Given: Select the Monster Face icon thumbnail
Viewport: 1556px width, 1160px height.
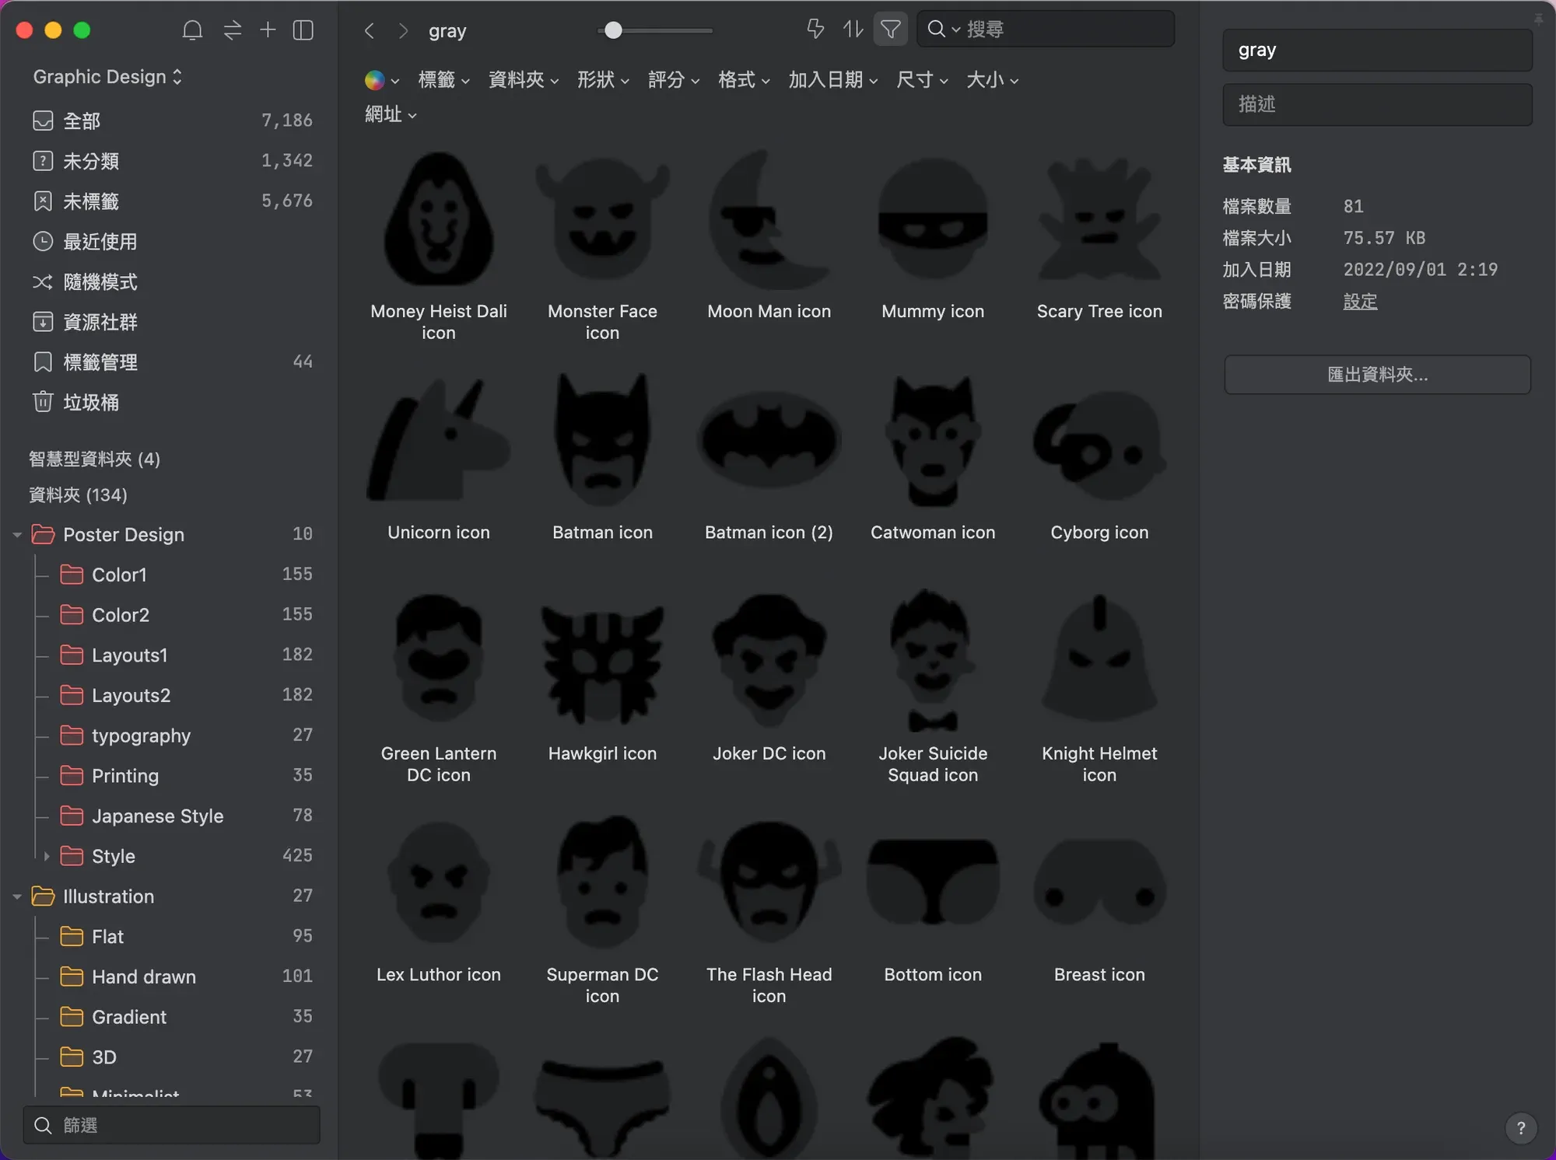Looking at the screenshot, I should [x=602, y=219].
